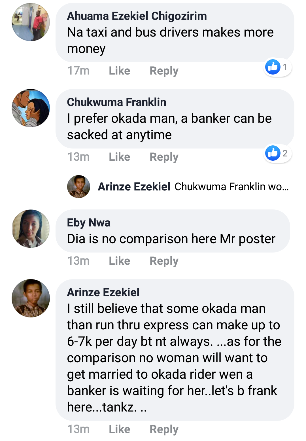Viewport: 306px width, 441px height.
Task: Tap Eby Nwa's profile avatar
Action: click(x=31, y=228)
